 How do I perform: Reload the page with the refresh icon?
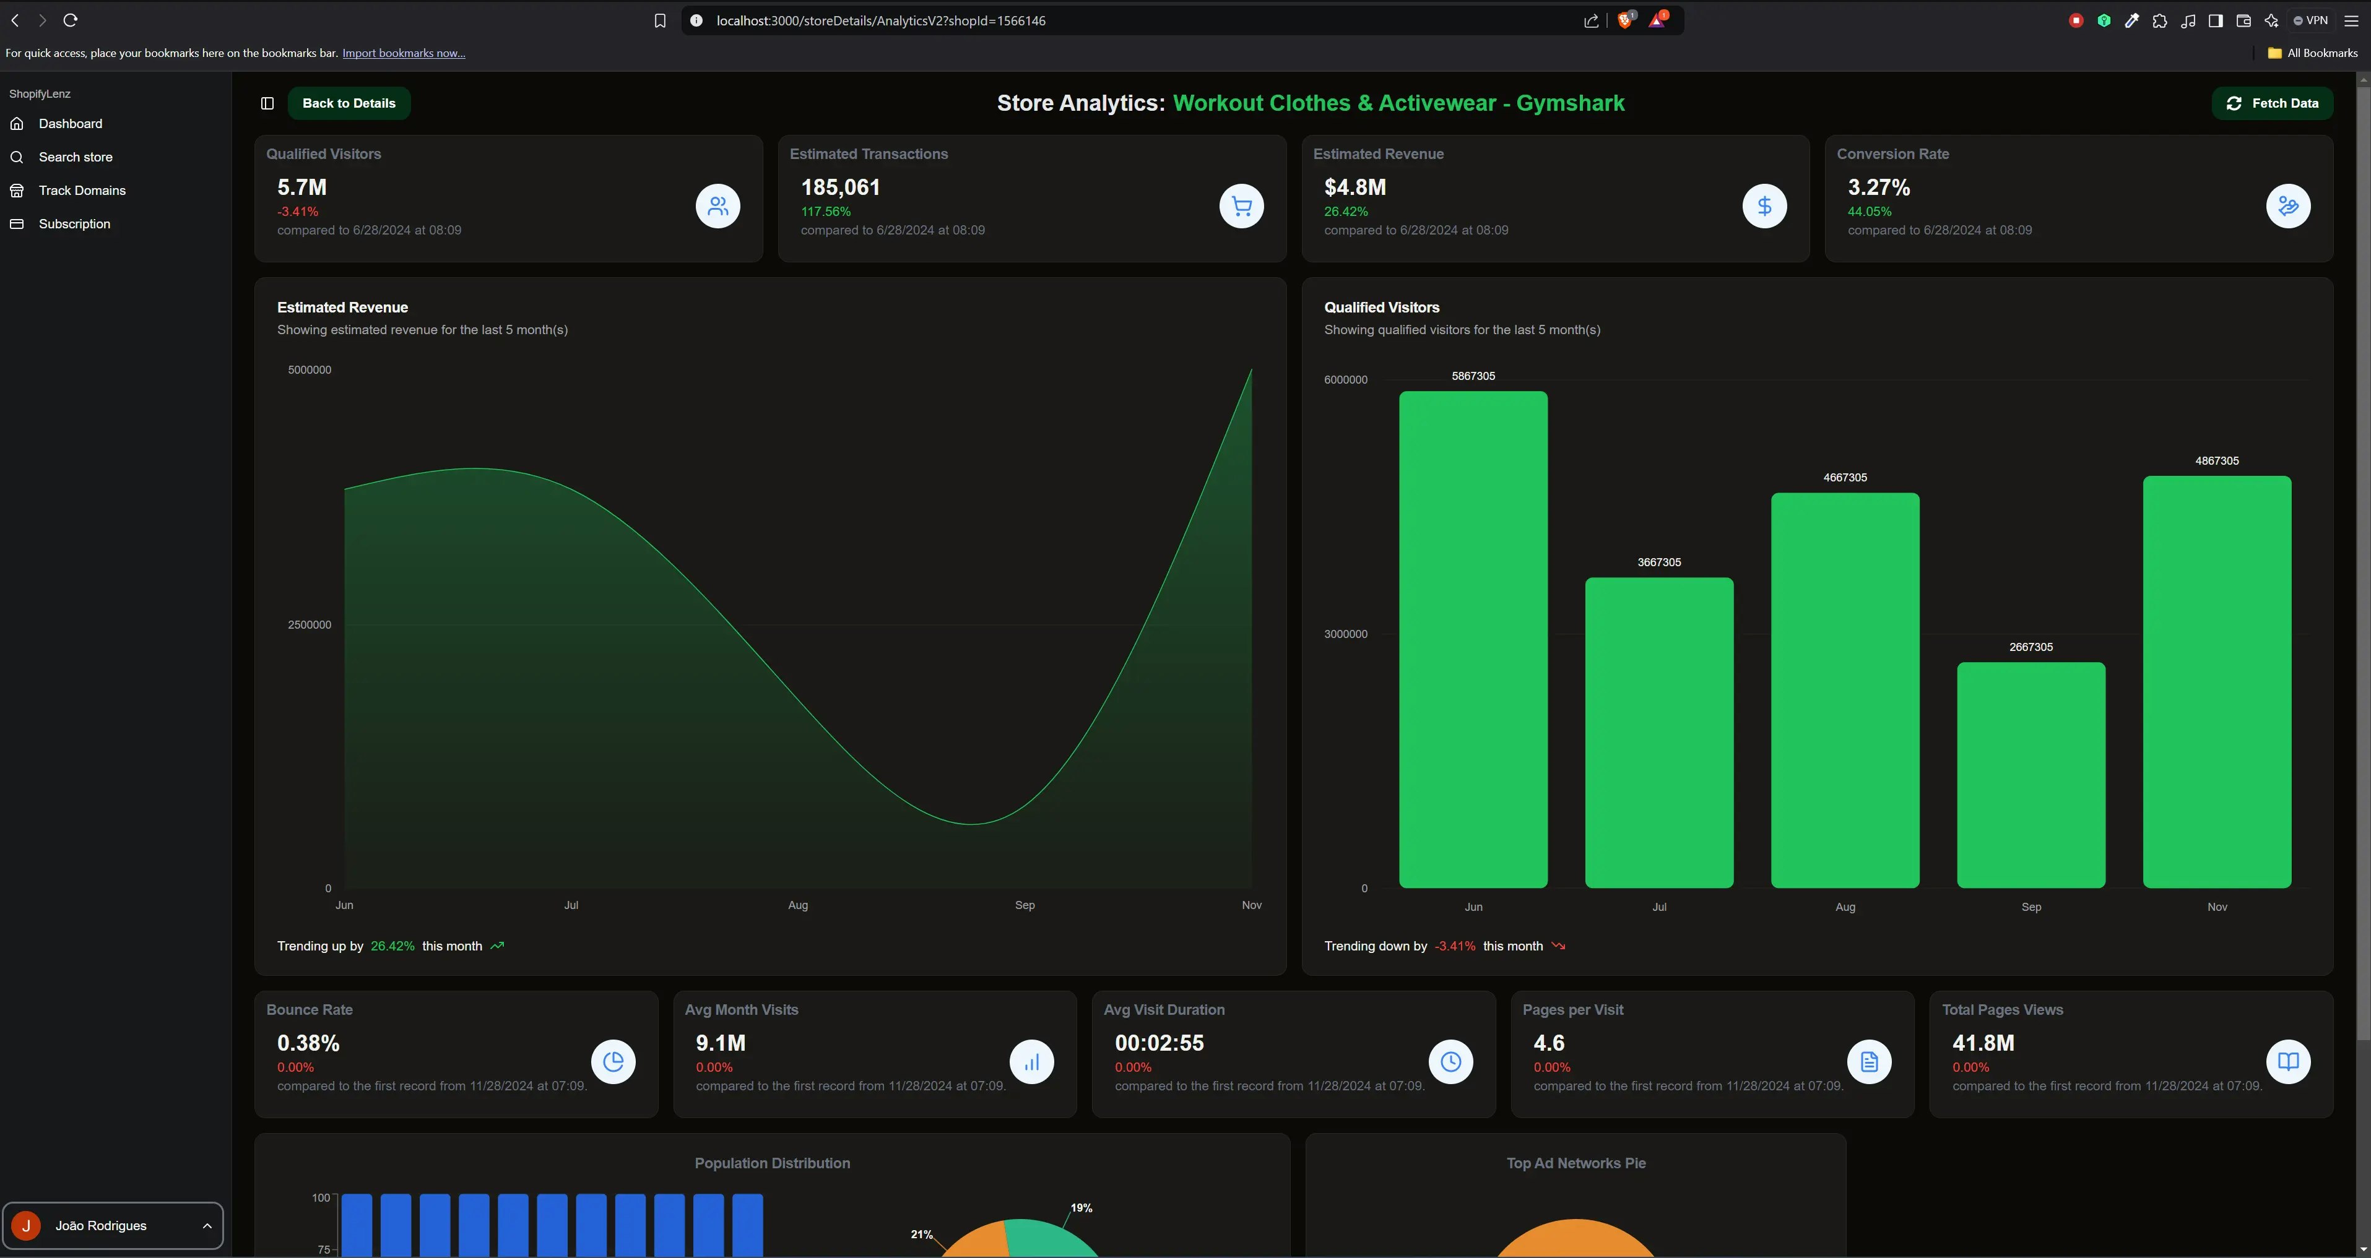(x=70, y=20)
